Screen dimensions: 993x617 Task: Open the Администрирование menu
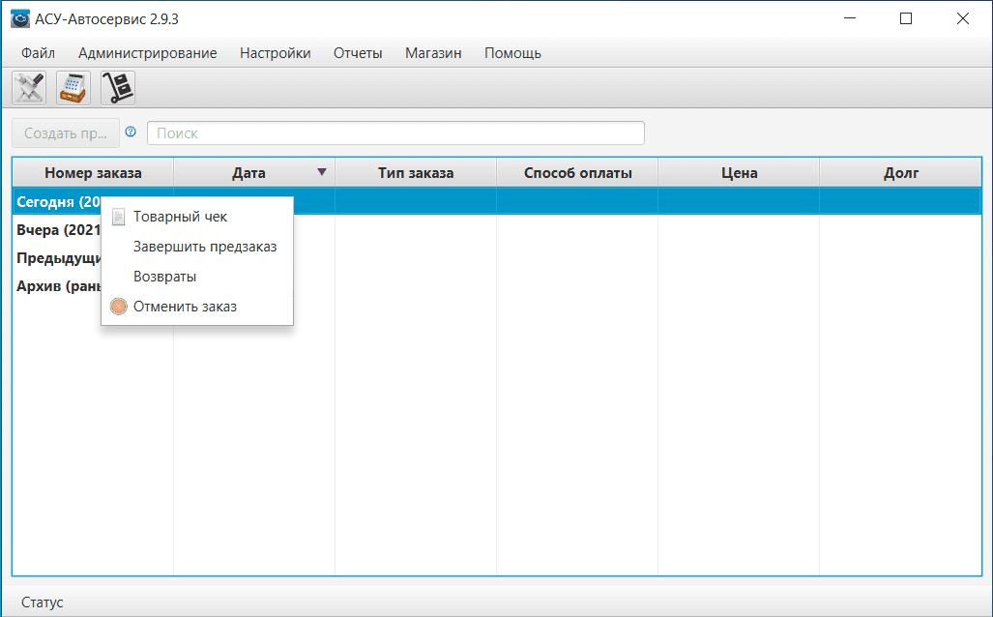tap(148, 53)
